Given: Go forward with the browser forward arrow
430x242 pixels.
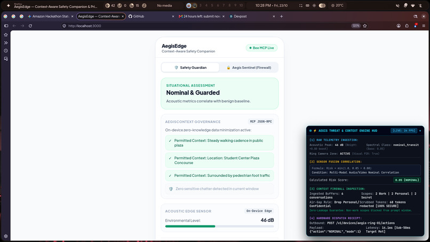Looking at the screenshot, I should coord(22,26).
